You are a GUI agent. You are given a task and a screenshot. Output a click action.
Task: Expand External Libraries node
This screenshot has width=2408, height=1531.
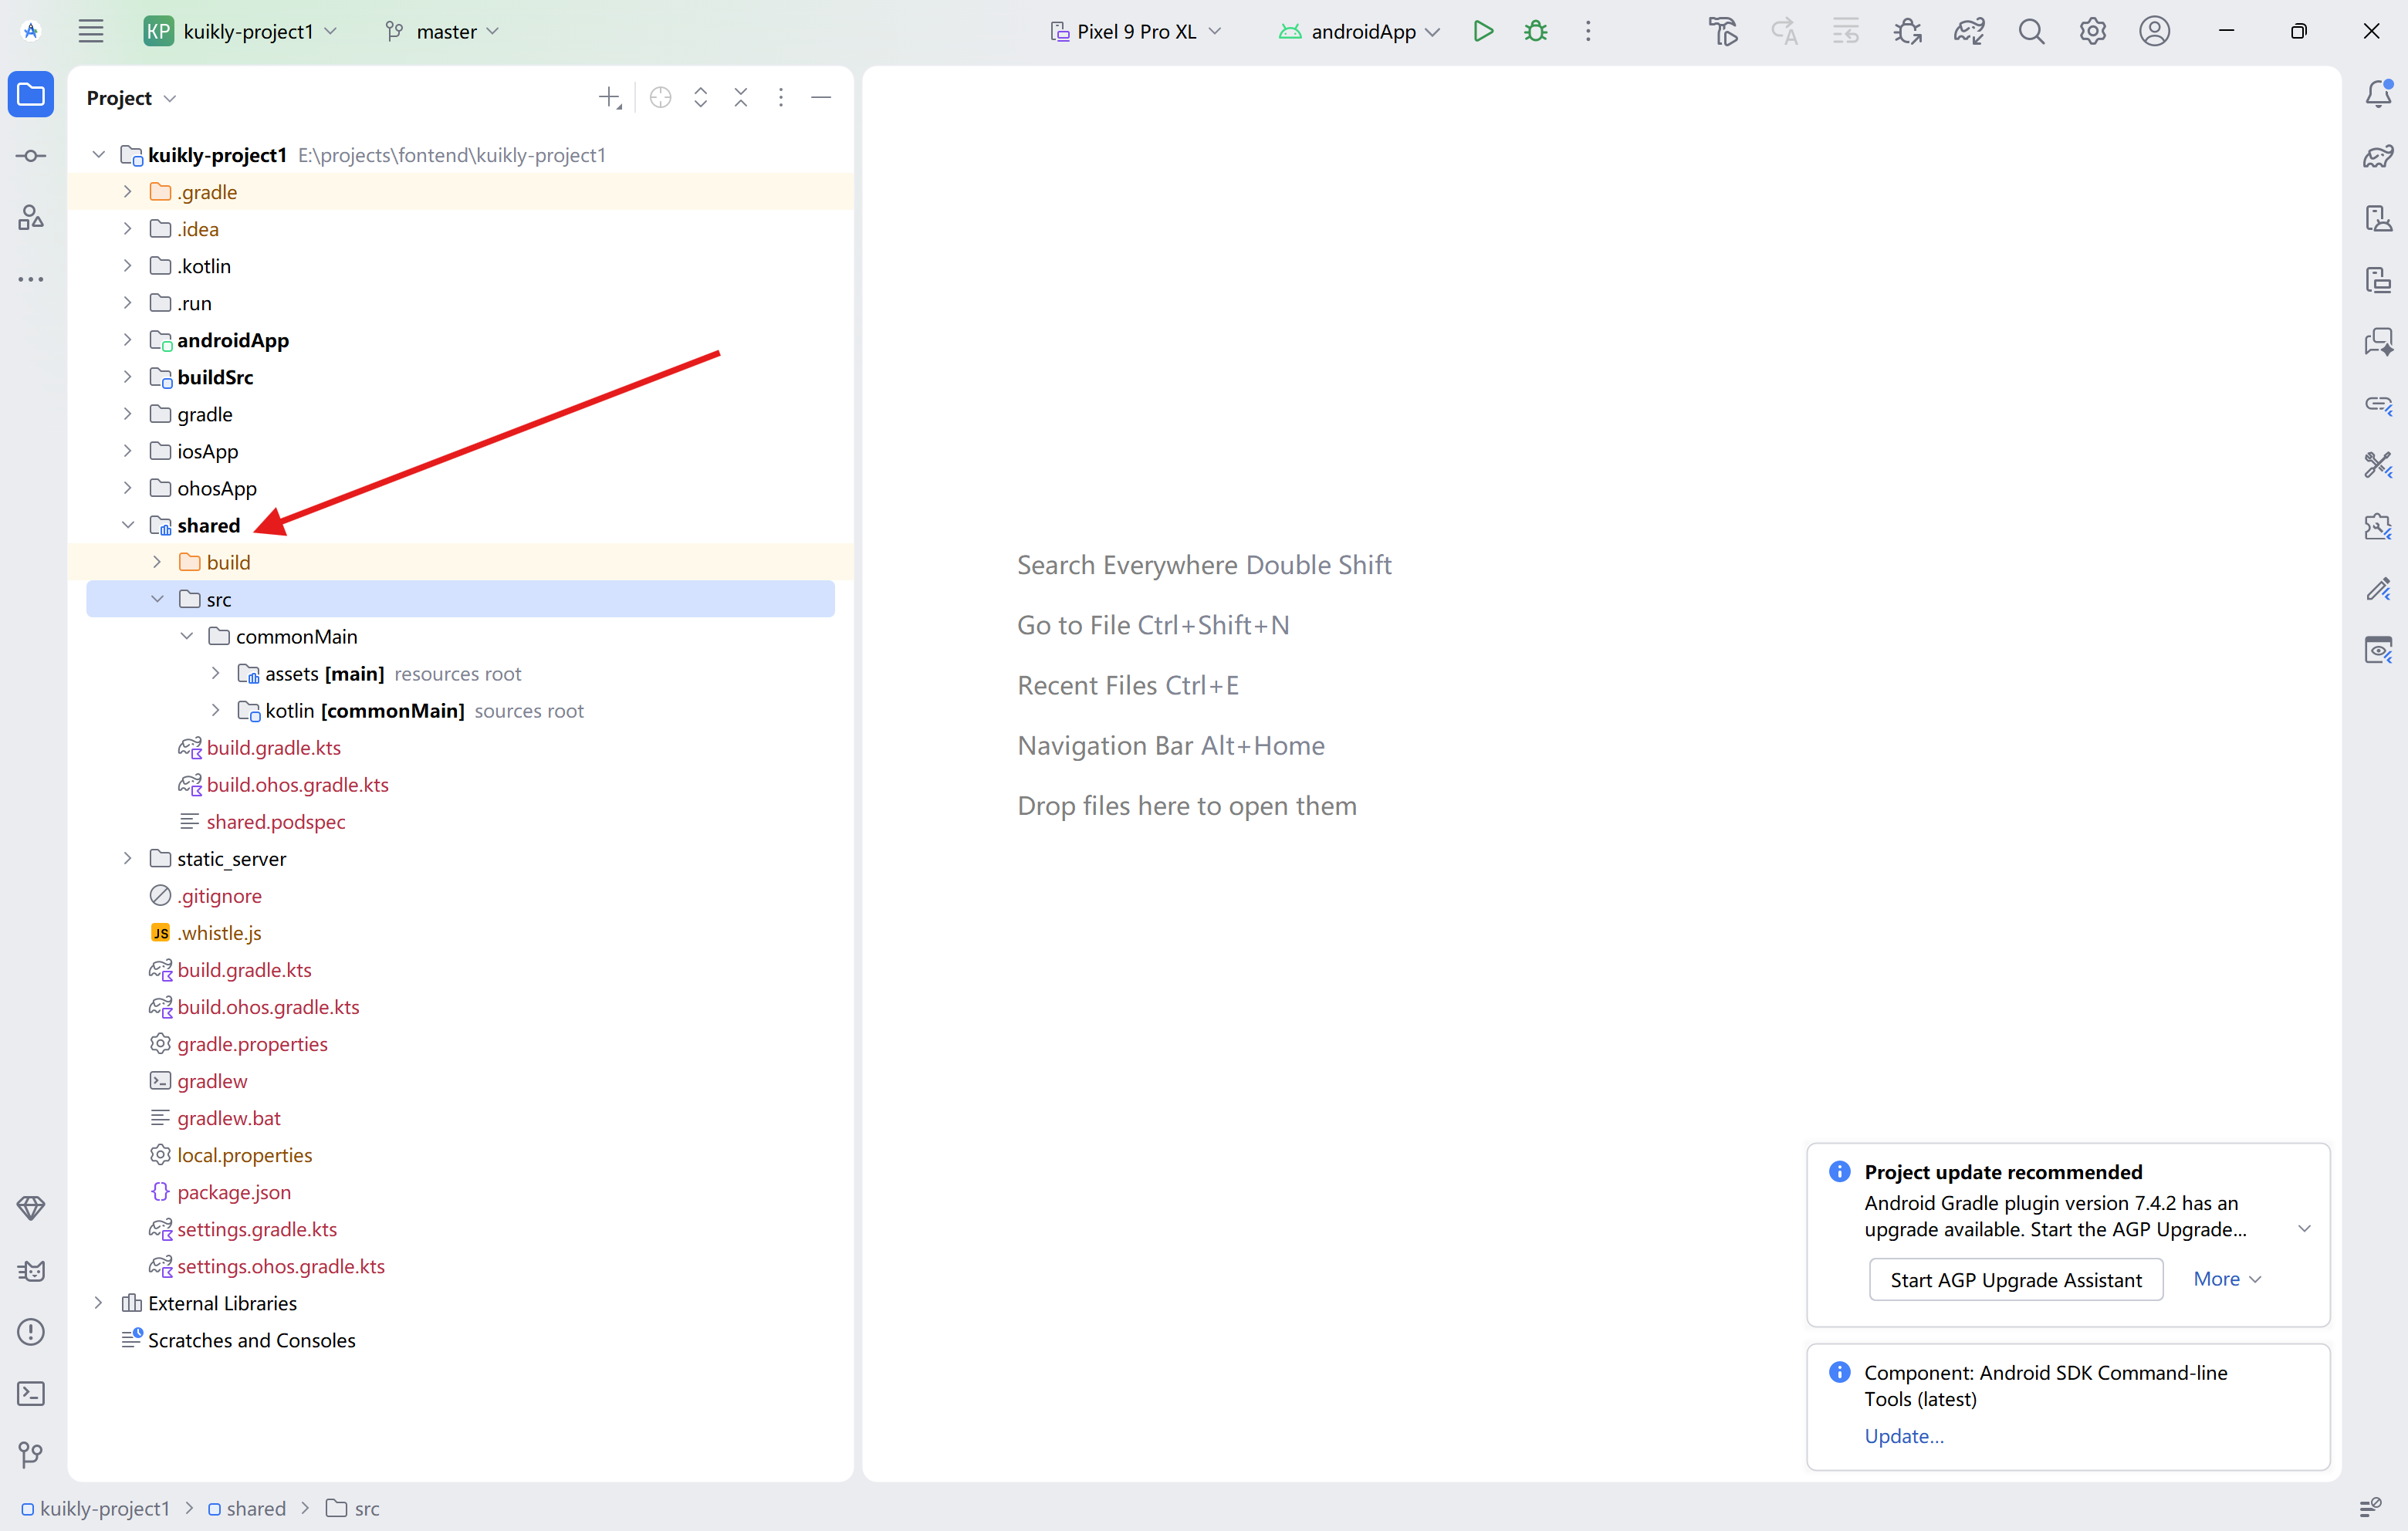point(98,1303)
